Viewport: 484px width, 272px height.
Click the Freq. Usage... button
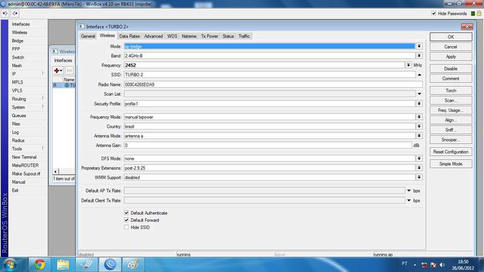[451, 110]
